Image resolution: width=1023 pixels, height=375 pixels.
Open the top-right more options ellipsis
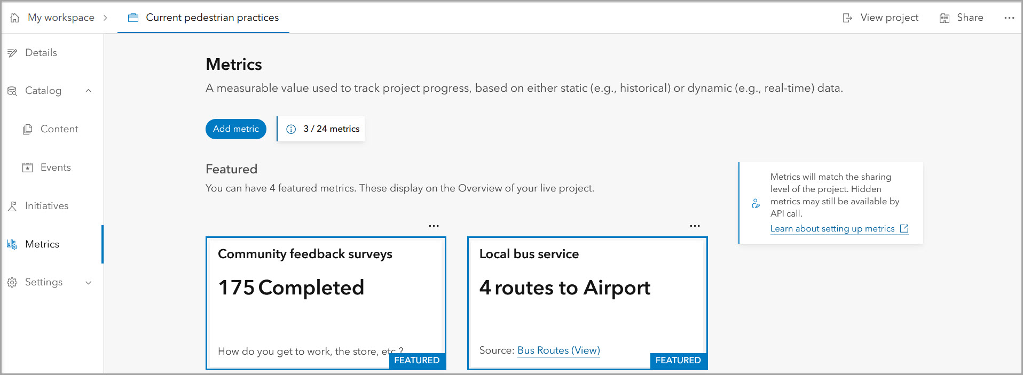[x=1009, y=18]
